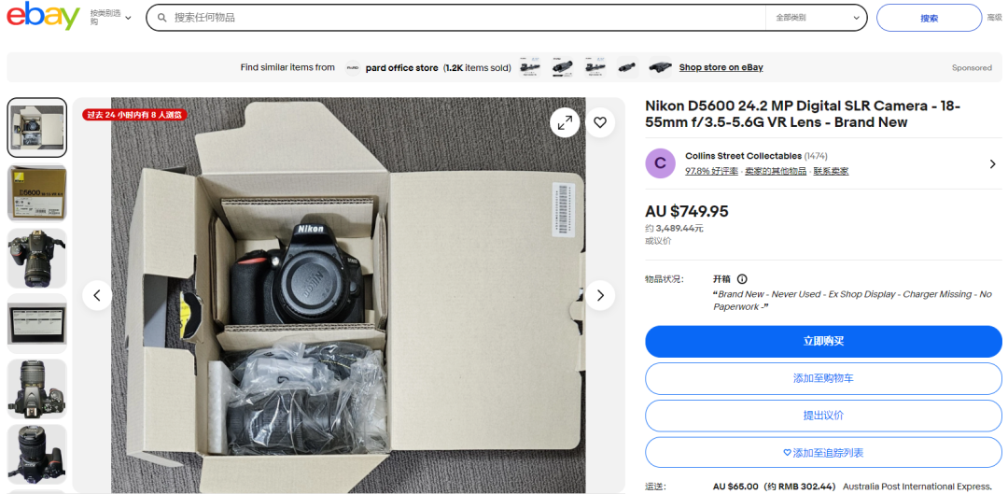This screenshot has height=494, width=1008.
Task: Click the add to cart button
Action: (x=823, y=379)
